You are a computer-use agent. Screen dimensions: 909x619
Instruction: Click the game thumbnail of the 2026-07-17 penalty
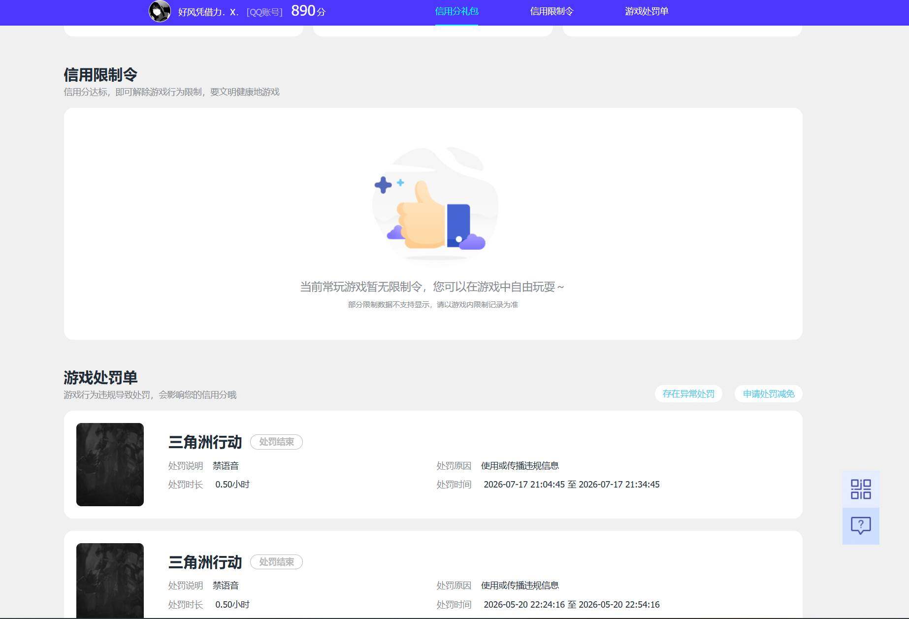[x=110, y=464]
